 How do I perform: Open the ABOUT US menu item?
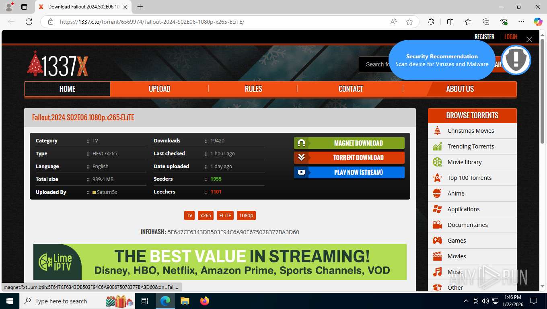[460, 89]
